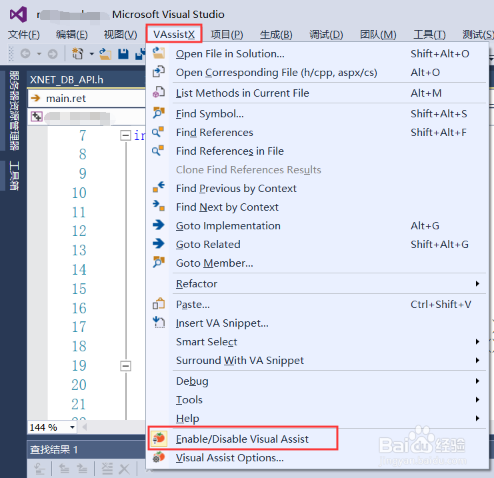Click the Visual Studio logo icon
Image resolution: width=494 pixels, height=478 pixels.
[18, 15]
